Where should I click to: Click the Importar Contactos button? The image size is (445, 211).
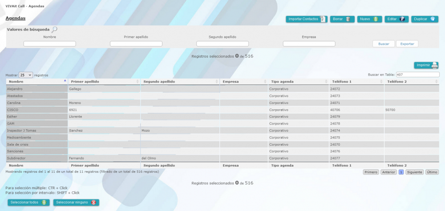[x=307, y=19]
